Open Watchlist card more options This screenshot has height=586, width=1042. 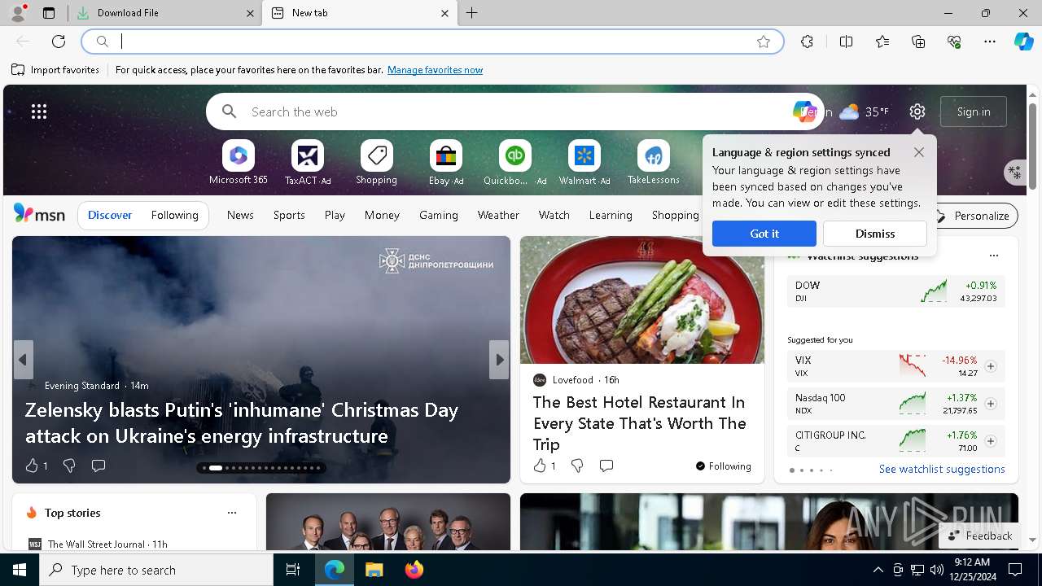tap(994, 256)
